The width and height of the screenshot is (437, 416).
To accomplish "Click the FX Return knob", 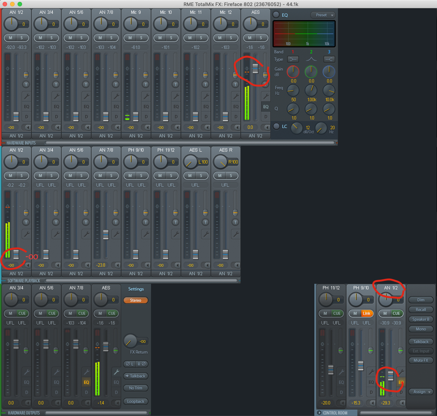I will [x=130, y=341].
